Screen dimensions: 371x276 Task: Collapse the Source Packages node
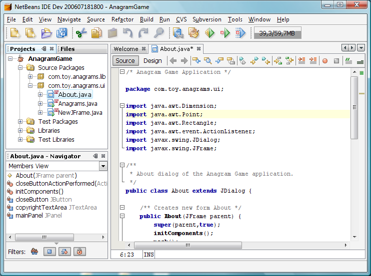point(20,67)
